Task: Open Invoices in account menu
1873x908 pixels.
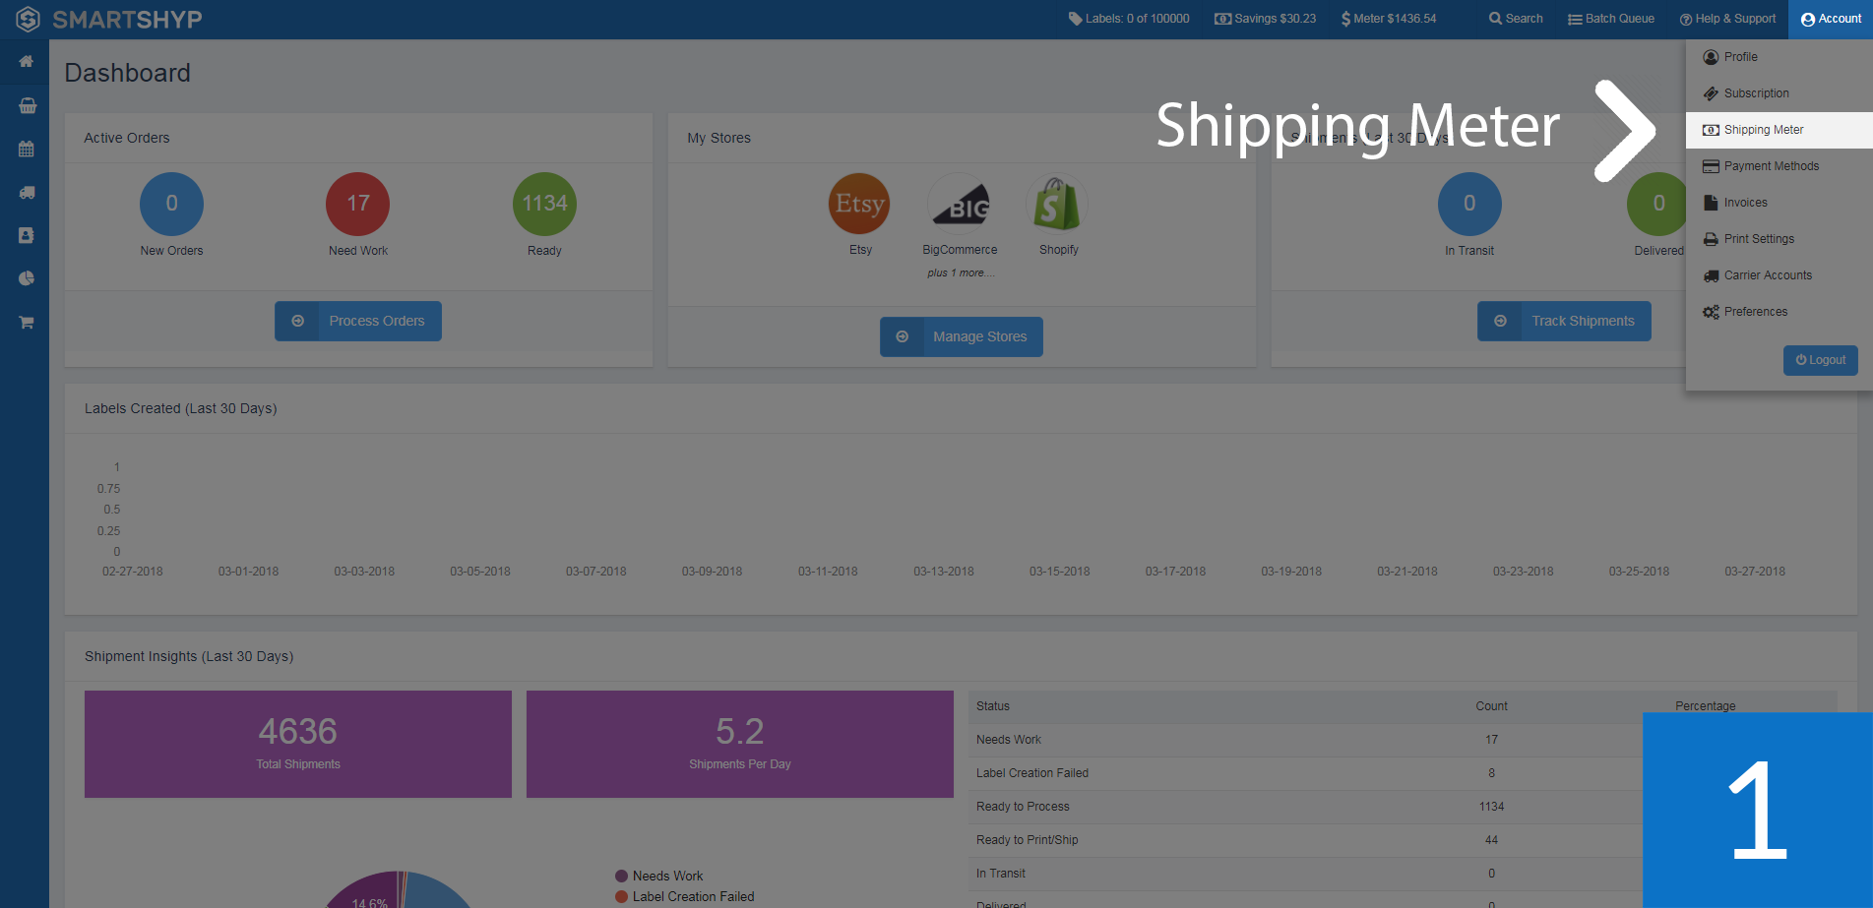Action: point(1779,203)
